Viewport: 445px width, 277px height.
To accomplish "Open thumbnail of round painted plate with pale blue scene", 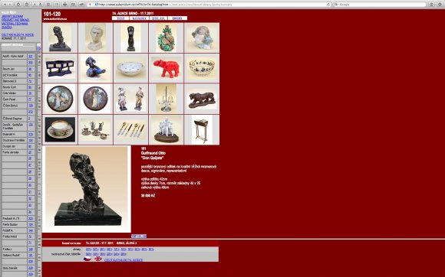I will (x=60, y=99).
